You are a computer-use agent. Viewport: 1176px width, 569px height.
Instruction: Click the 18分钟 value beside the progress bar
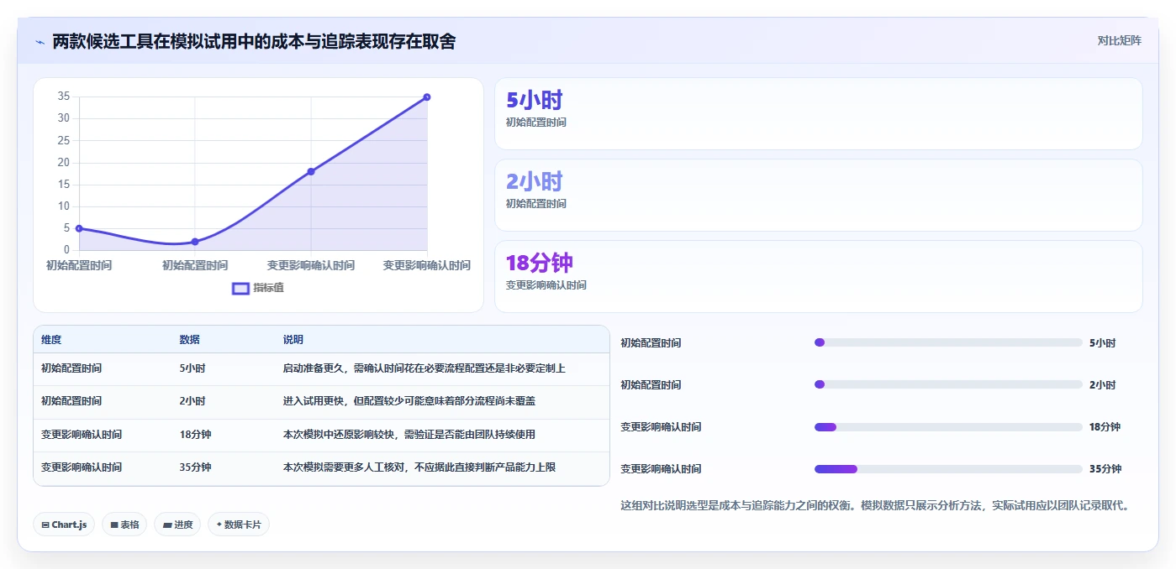(x=1105, y=427)
